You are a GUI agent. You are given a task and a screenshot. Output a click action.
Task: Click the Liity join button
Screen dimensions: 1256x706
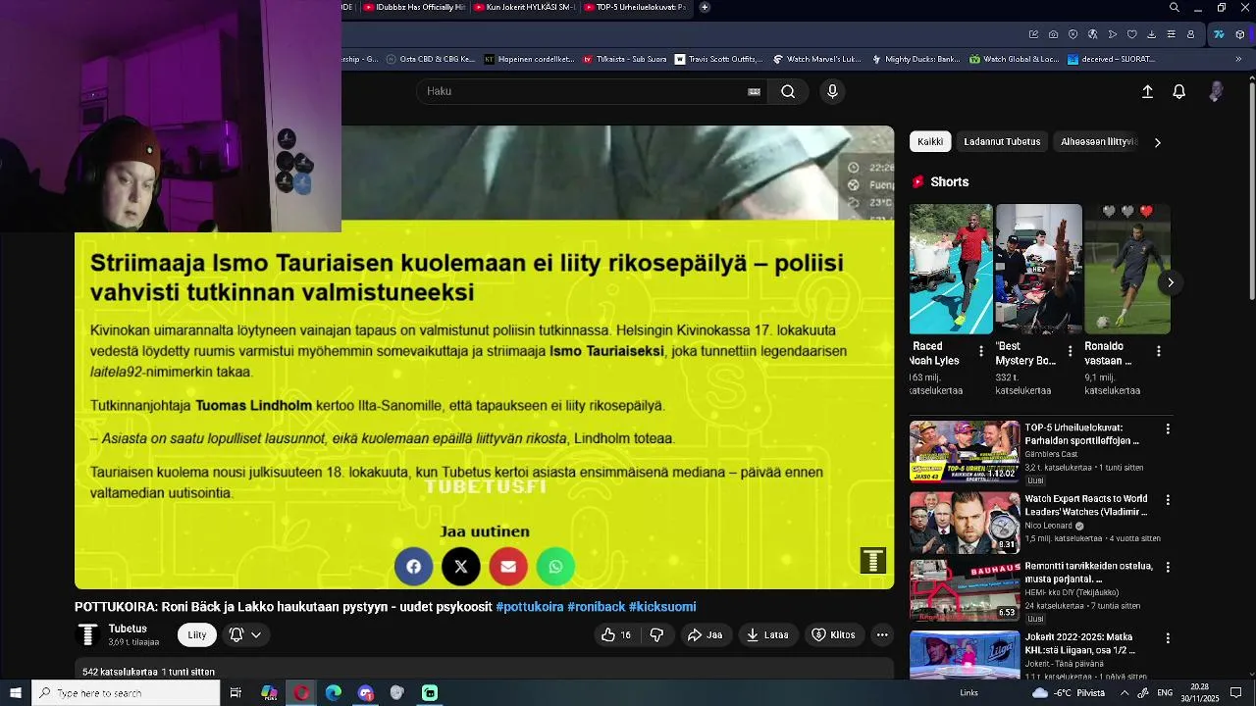click(x=197, y=634)
